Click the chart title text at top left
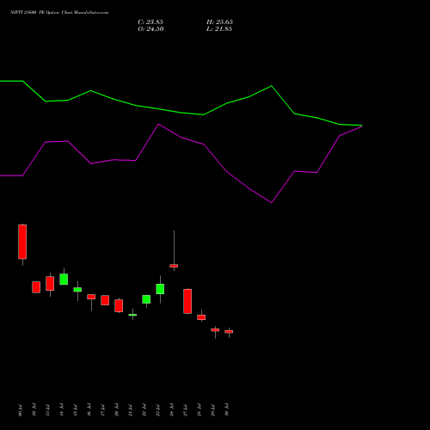Viewport: 430px width, 430px height. click(59, 13)
